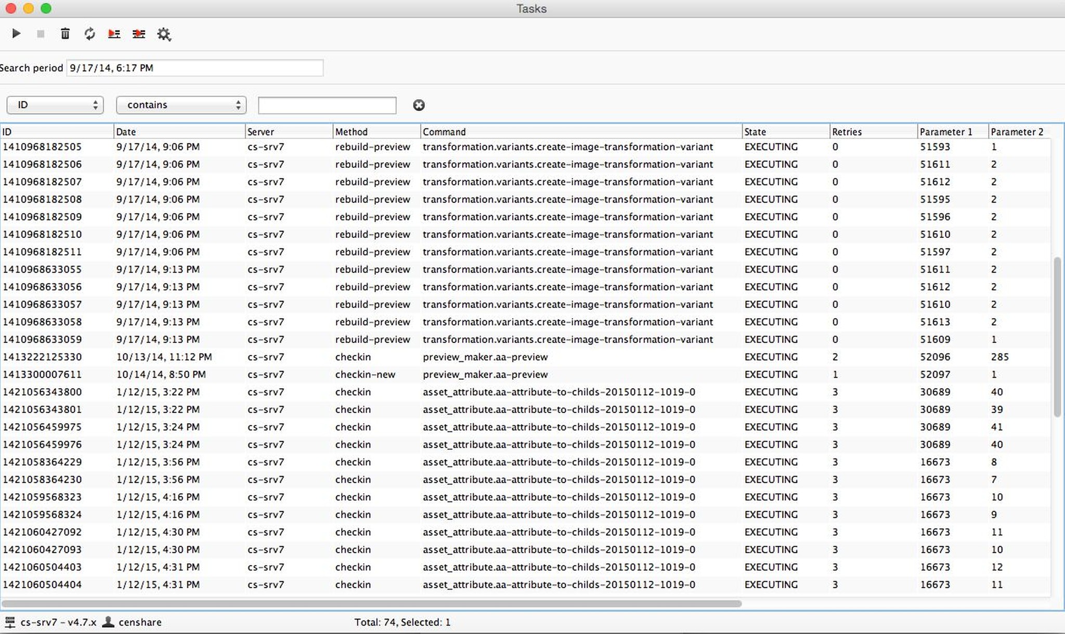The image size is (1065, 634).
Task: Click the empty filter text input
Action: (x=327, y=105)
